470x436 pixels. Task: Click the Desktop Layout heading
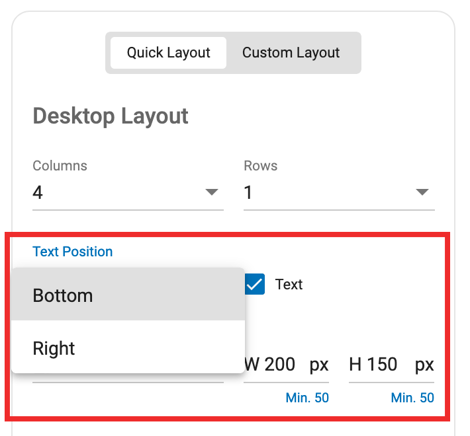pyautogui.click(x=111, y=116)
